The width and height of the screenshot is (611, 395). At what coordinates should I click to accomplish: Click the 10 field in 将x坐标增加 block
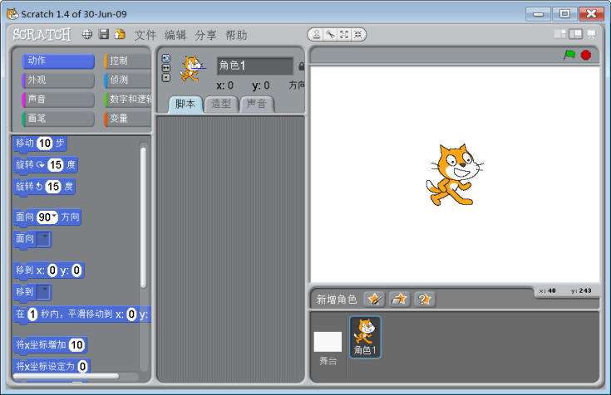pyautogui.click(x=76, y=345)
